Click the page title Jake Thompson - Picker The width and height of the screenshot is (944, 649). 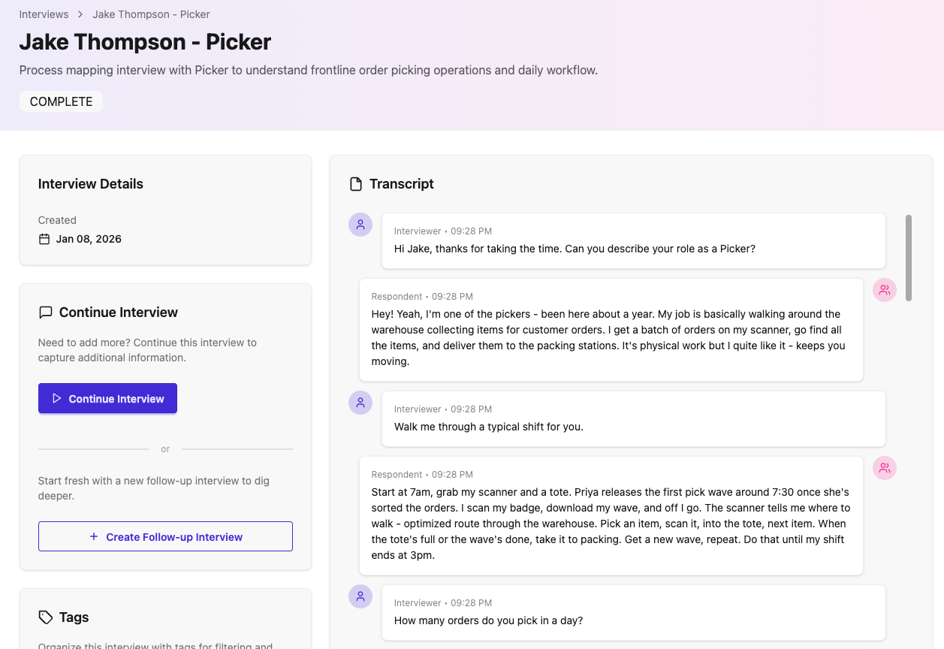tap(145, 41)
